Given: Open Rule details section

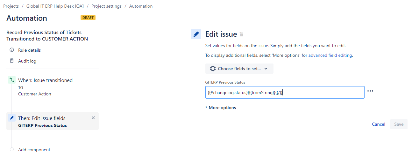Looking at the screenshot, I should 29,50.
